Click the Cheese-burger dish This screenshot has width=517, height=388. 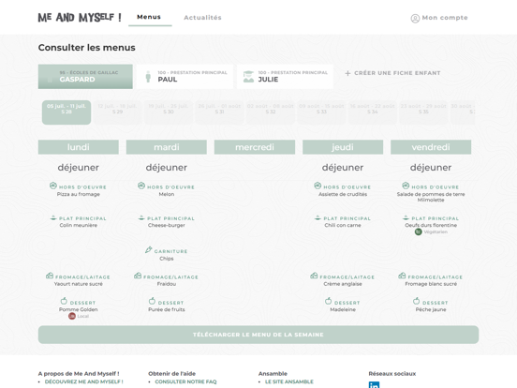tap(167, 225)
